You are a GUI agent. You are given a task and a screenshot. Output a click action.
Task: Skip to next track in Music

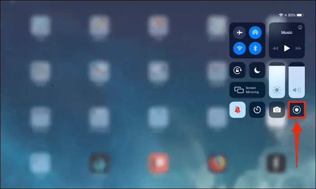coord(299,48)
